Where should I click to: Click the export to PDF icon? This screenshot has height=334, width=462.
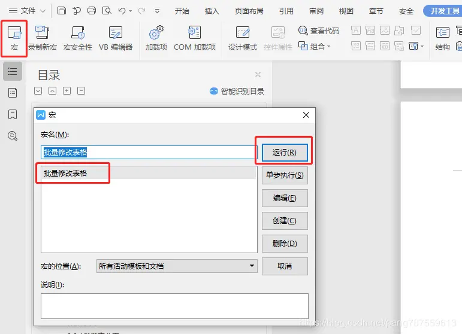pos(77,11)
